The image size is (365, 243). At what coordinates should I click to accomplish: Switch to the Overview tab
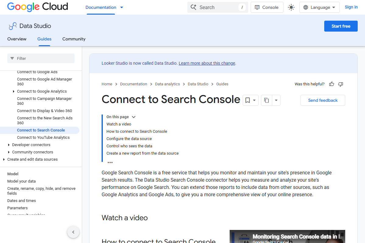click(x=17, y=39)
